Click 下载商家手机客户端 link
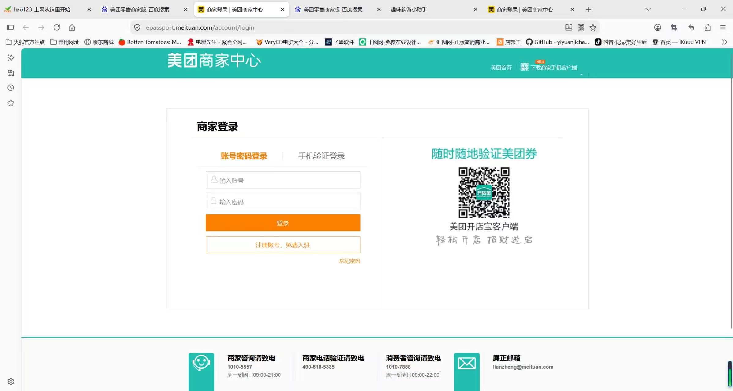The image size is (733, 391). [554, 68]
